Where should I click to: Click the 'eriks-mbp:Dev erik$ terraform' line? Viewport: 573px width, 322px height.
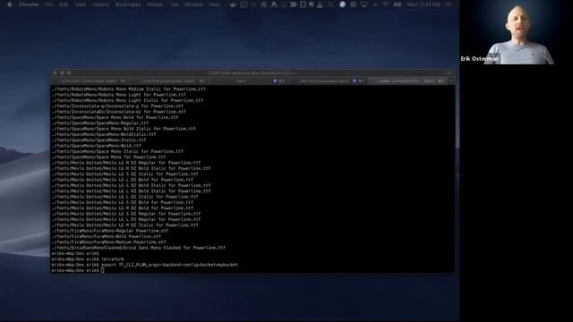[88, 258]
